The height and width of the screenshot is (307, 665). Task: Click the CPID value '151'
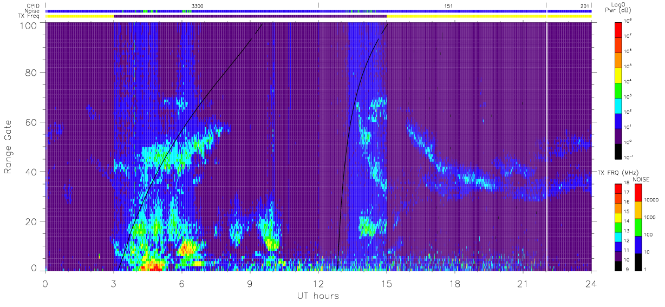[x=448, y=6]
